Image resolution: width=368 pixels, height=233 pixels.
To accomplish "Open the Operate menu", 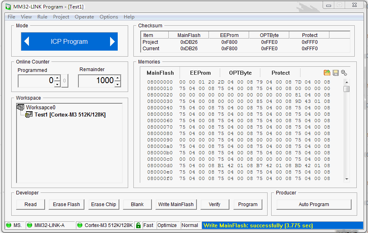I will tap(84, 16).
